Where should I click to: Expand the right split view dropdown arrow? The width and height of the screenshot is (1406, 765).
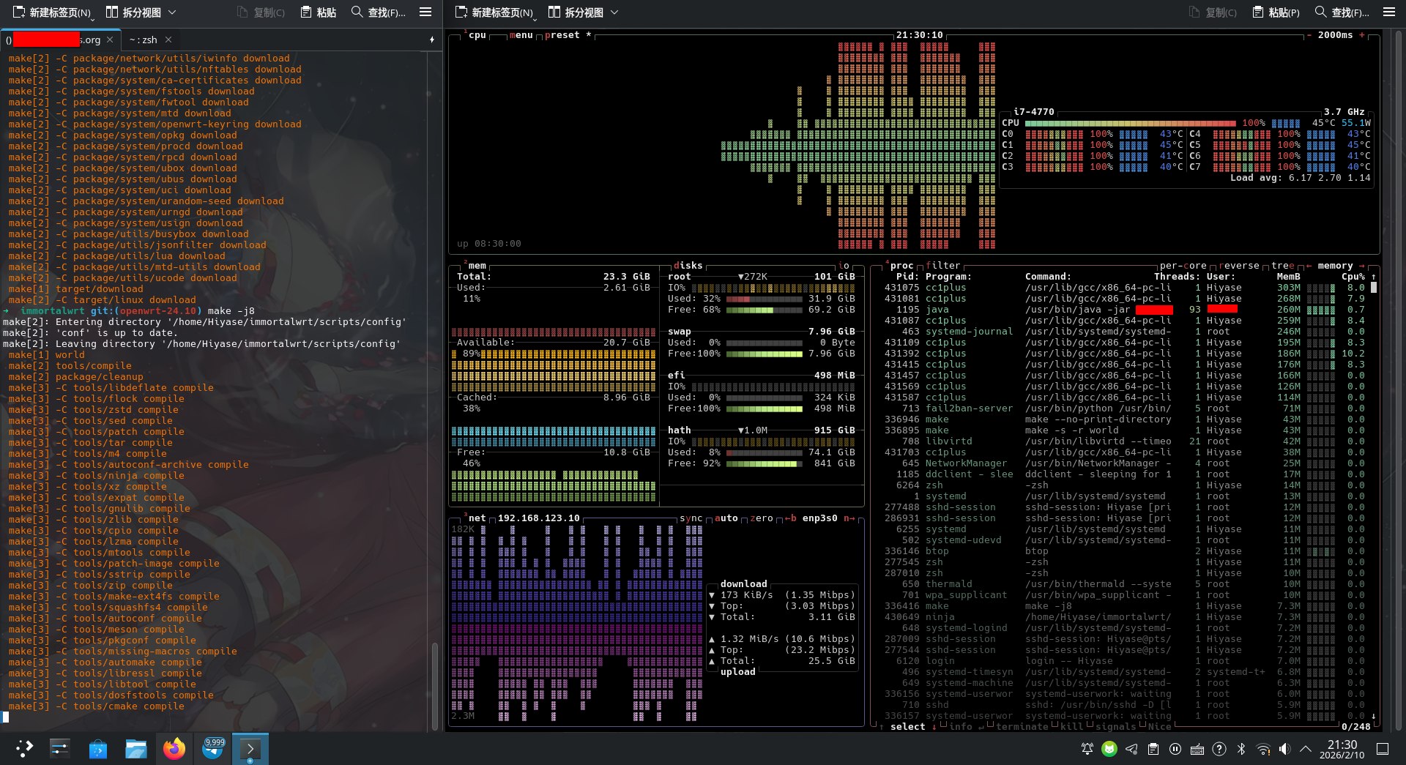point(614,12)
